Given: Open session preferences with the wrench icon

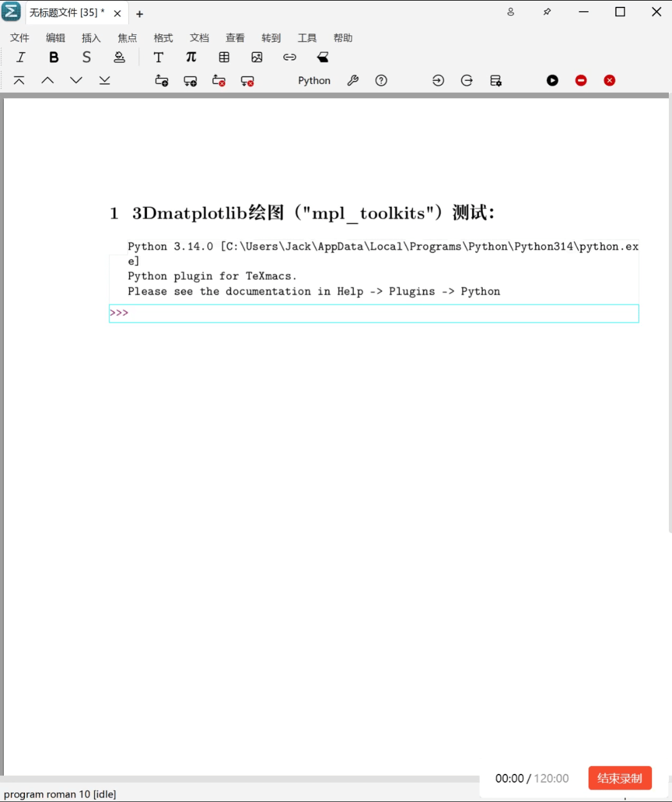Looking at the screenshot, I should [353, 80].
